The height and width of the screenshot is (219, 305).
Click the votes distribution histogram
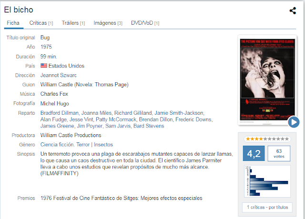coord(267,181)
